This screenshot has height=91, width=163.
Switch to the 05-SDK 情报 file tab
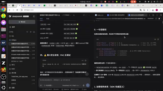[x=116, y=15]
